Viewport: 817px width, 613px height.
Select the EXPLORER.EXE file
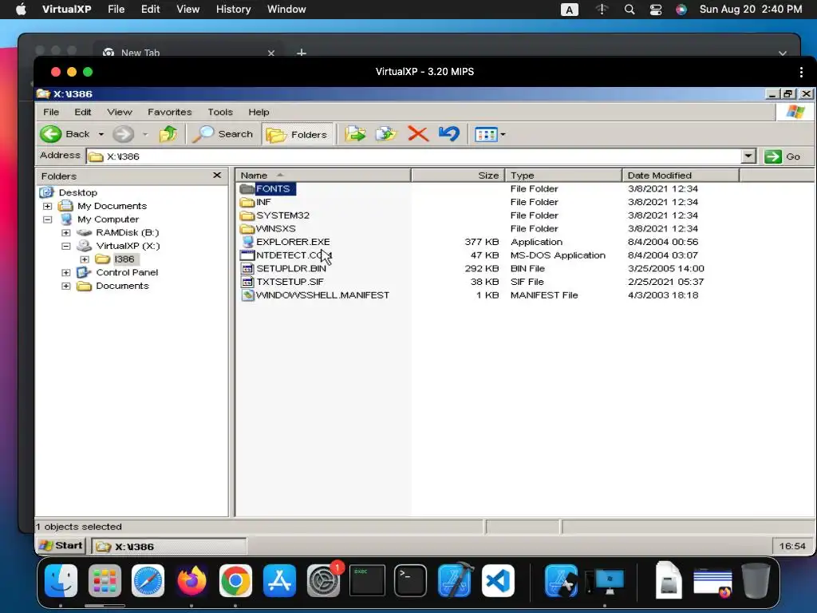(x=293, y=242)
